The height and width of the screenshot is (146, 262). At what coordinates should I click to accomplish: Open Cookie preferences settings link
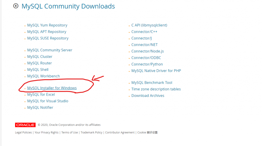click(x=147, y=132)
